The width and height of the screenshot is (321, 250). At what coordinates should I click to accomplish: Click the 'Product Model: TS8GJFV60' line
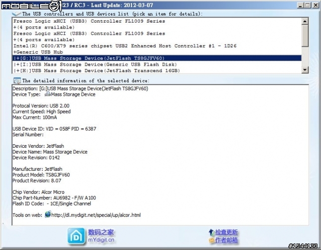click(41, 175)
